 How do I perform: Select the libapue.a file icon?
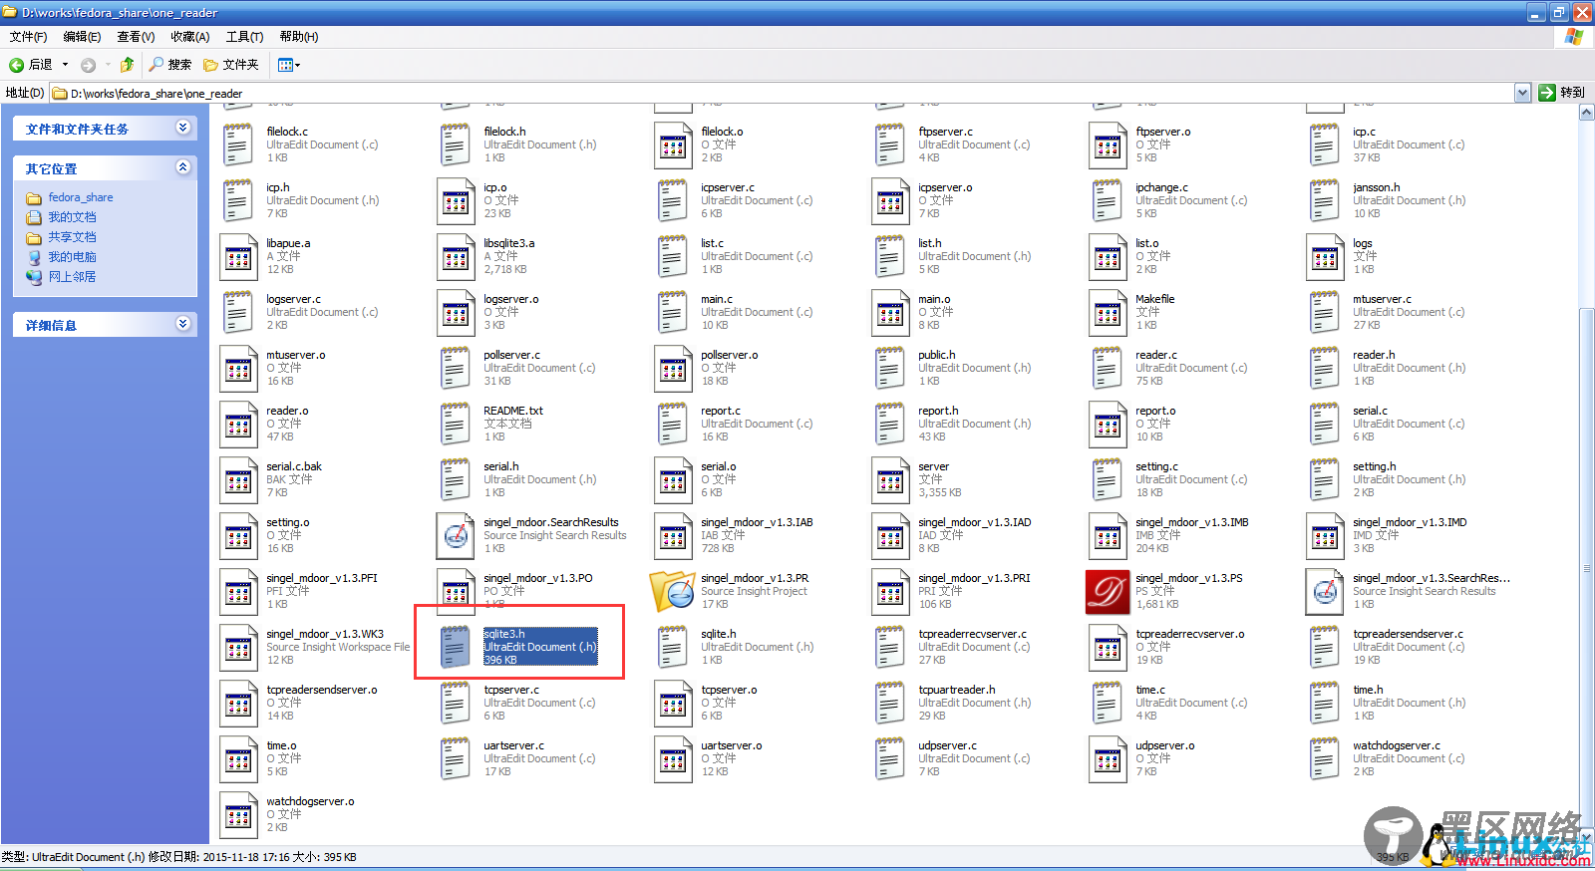[238, 257]
